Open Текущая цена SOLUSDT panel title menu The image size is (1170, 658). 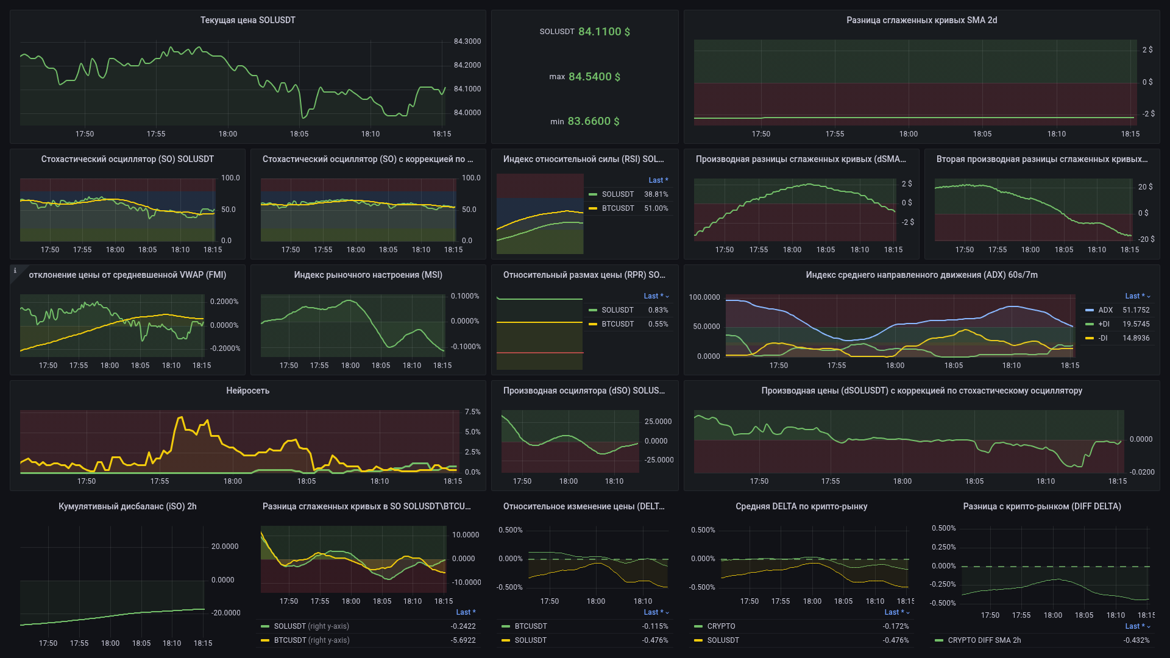pyautogui.click(x=247, y=20)
